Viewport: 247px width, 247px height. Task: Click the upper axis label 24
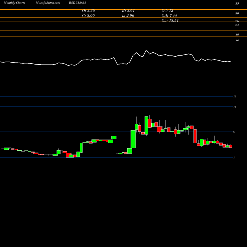[x=237, y=25]
